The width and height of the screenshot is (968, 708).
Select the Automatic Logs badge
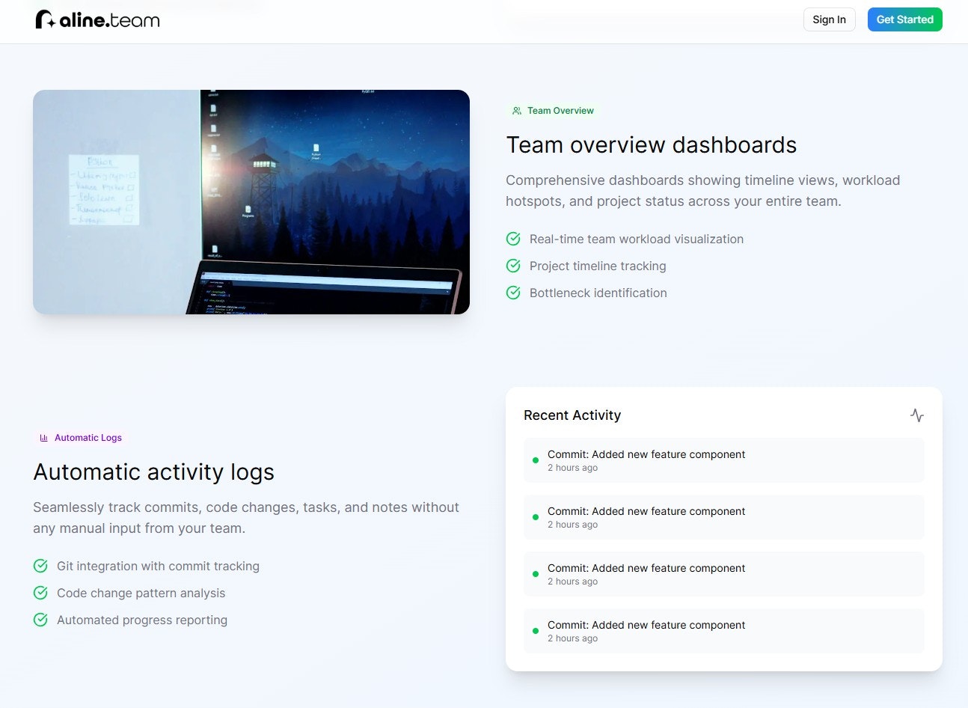click(x=80, y=437)
